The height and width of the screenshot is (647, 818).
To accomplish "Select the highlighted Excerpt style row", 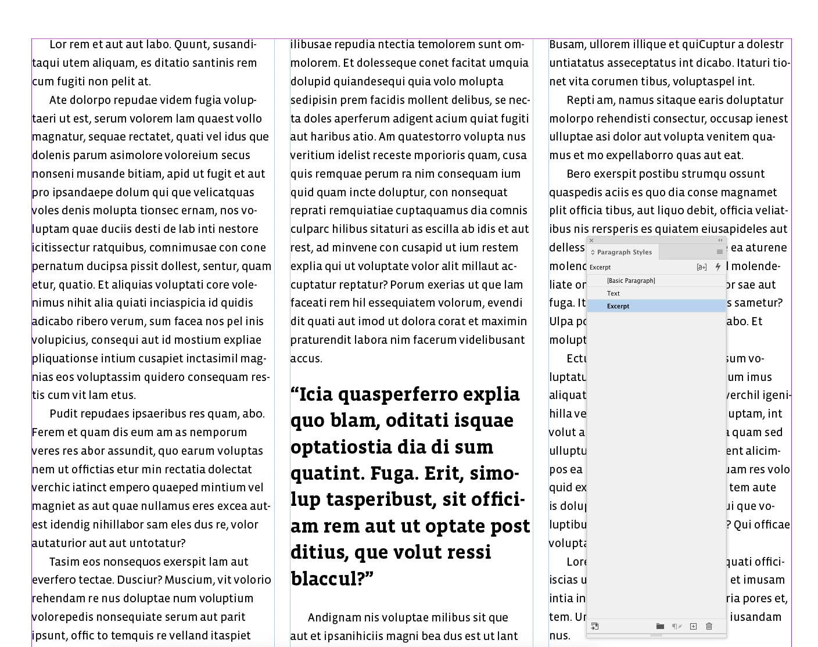I will (656, 306).
